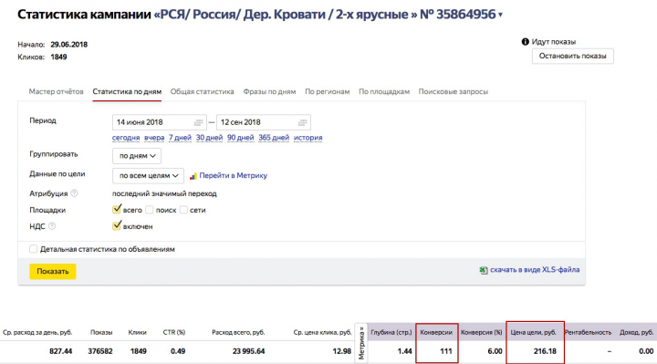Click help icon next to Атрибуция
657x364 pixels.
(x=74, y=193)
